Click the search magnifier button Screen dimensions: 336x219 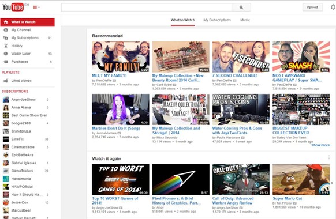pyautogui.click(x=241, y=7)
